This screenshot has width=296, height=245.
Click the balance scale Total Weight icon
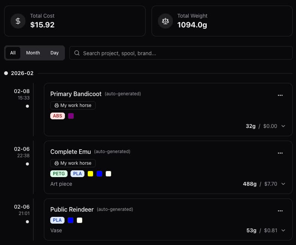165,21
